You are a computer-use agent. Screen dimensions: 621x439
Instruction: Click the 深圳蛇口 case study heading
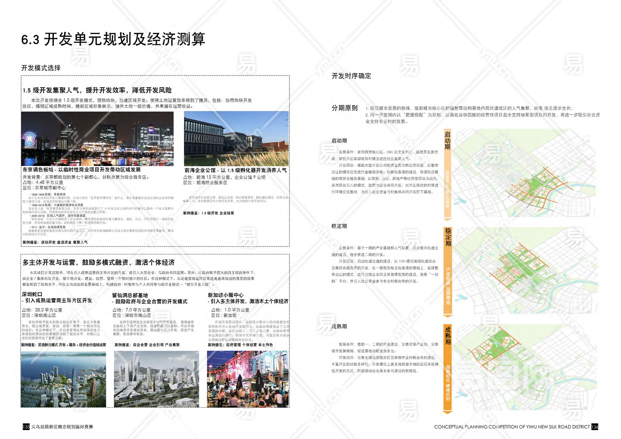tap(32, 294)
